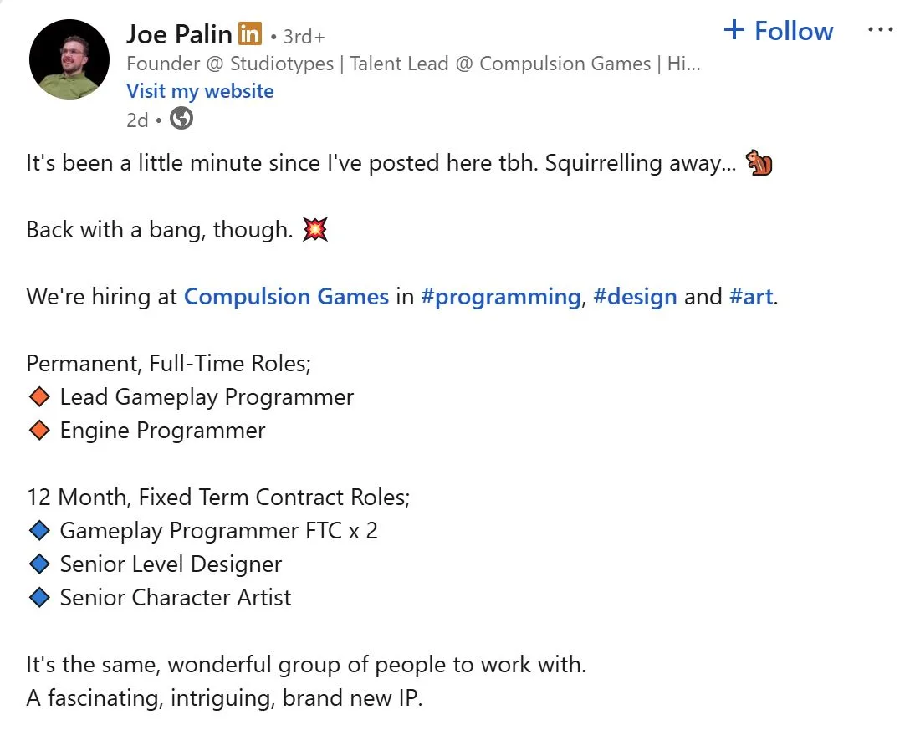This screenshot has width=915, height=740.
Task: Open the 'Visit my website' link
Action: [x=200, y=90]
